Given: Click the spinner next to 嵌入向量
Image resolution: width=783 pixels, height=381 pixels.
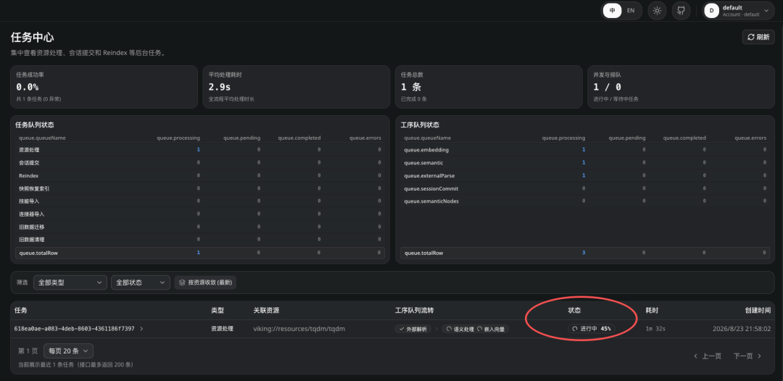Looking at the screenshot, I should pyautogui.click(x=479, y=329).
